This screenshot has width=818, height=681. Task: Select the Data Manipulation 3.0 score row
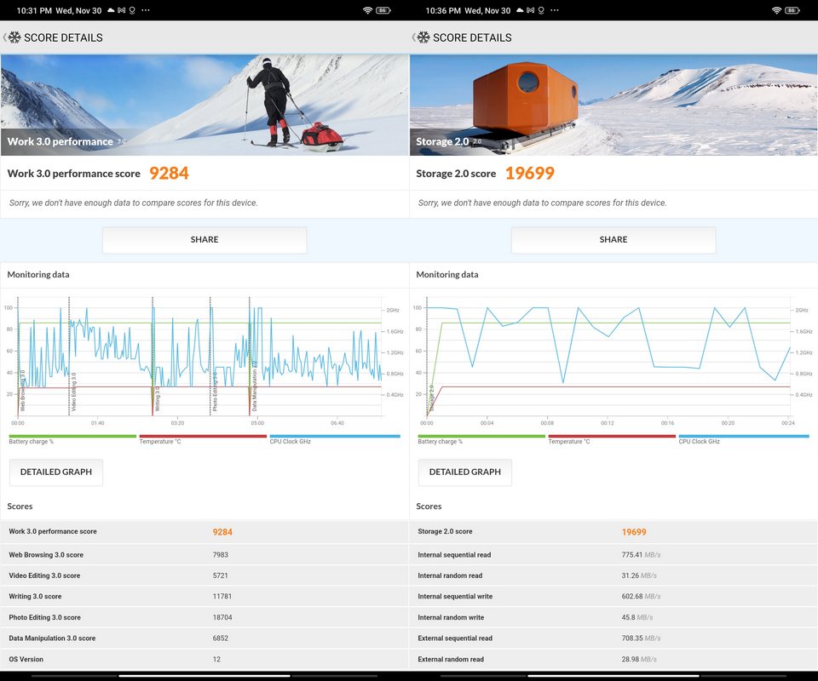[204, 638]
